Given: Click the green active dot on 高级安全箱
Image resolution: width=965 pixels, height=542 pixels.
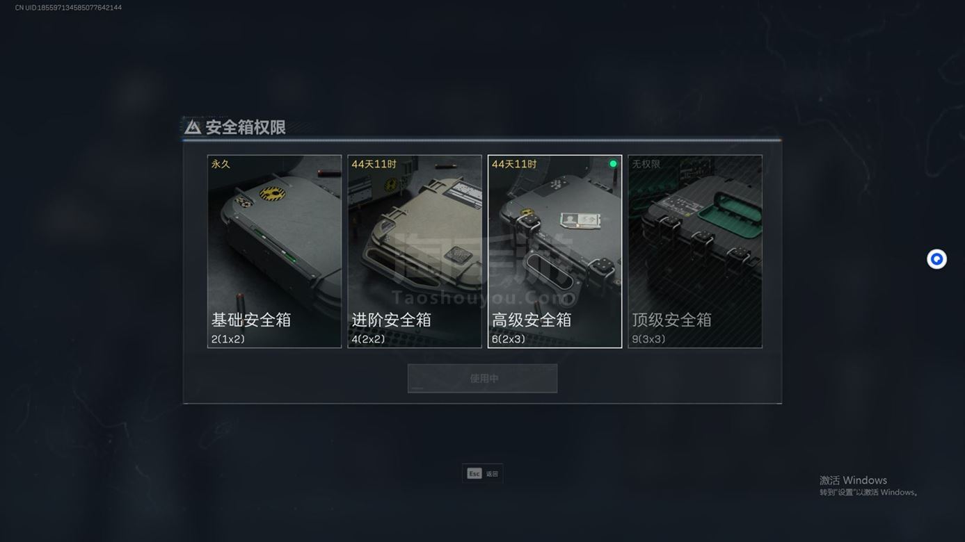Looking at the screenshot, I should point(613,164).
